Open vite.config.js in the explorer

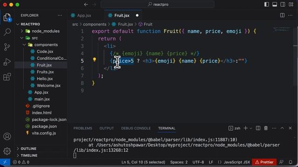[x=44, y=133]
